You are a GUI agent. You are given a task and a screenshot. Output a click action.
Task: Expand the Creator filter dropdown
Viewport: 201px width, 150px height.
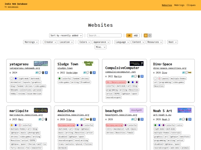50,42
